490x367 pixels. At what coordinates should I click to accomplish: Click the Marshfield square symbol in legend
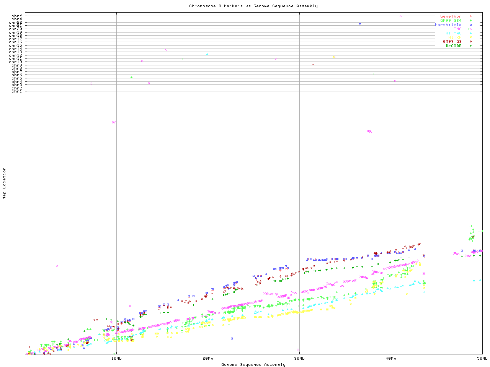(x=470, y=25)
